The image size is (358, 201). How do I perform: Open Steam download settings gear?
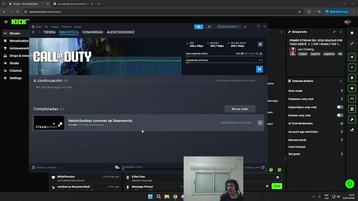click(260, 44)
